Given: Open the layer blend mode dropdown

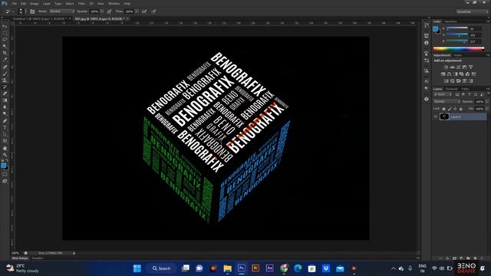Looking at the screenshot, I should [447, 102].
